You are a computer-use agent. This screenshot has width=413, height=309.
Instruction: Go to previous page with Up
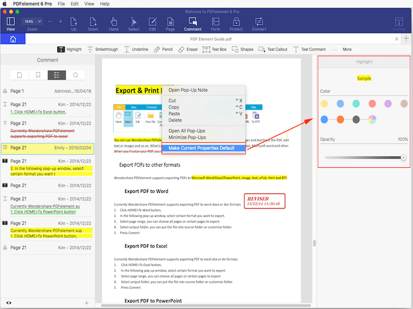pyautogui.click(x=74, y=24)
